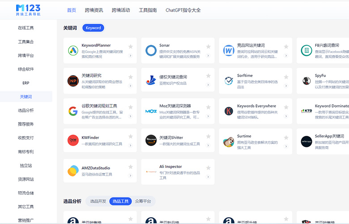
Task: Click the Google G logo icon
Action: coord(73,111)
